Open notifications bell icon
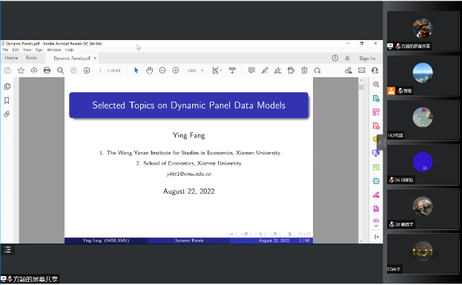 pos(347,58)
